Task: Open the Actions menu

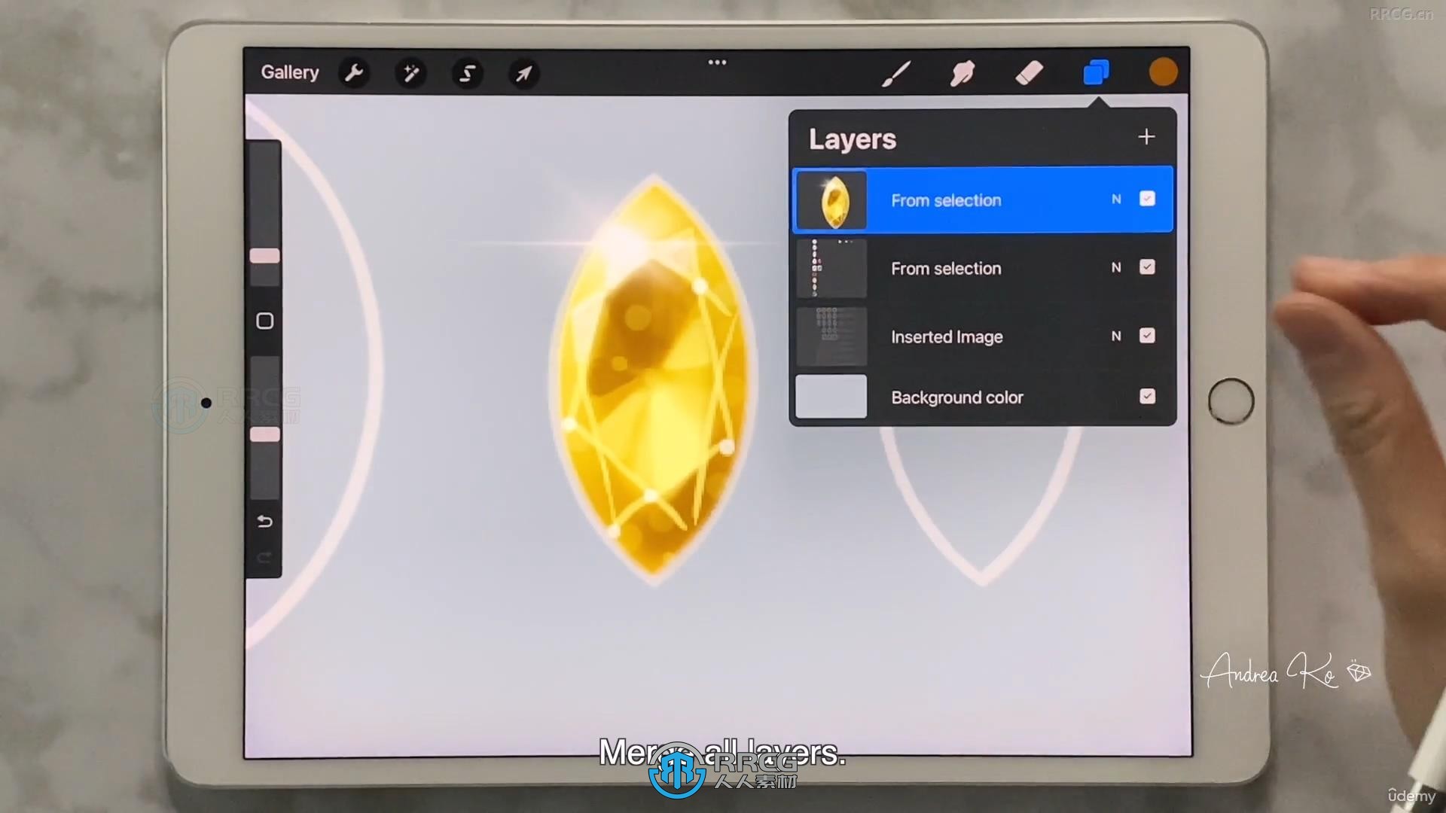Action: (x=353, y=72)
